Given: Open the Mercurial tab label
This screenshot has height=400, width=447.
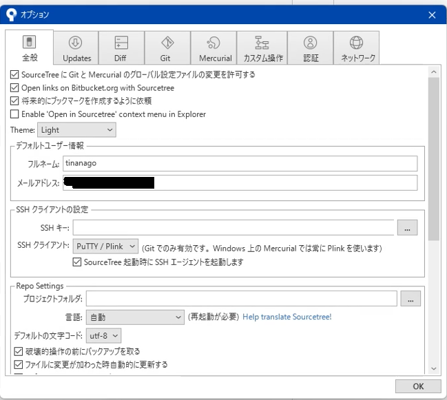Looking at the screenshot, I should [x=216, y=58].
